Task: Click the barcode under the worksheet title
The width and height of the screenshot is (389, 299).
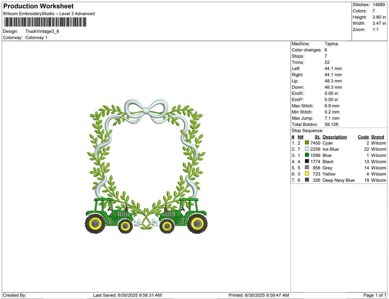Action: tap(45, 22)
